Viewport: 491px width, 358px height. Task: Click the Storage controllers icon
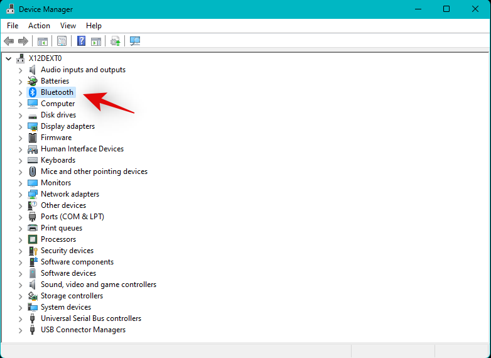[33, 296]
